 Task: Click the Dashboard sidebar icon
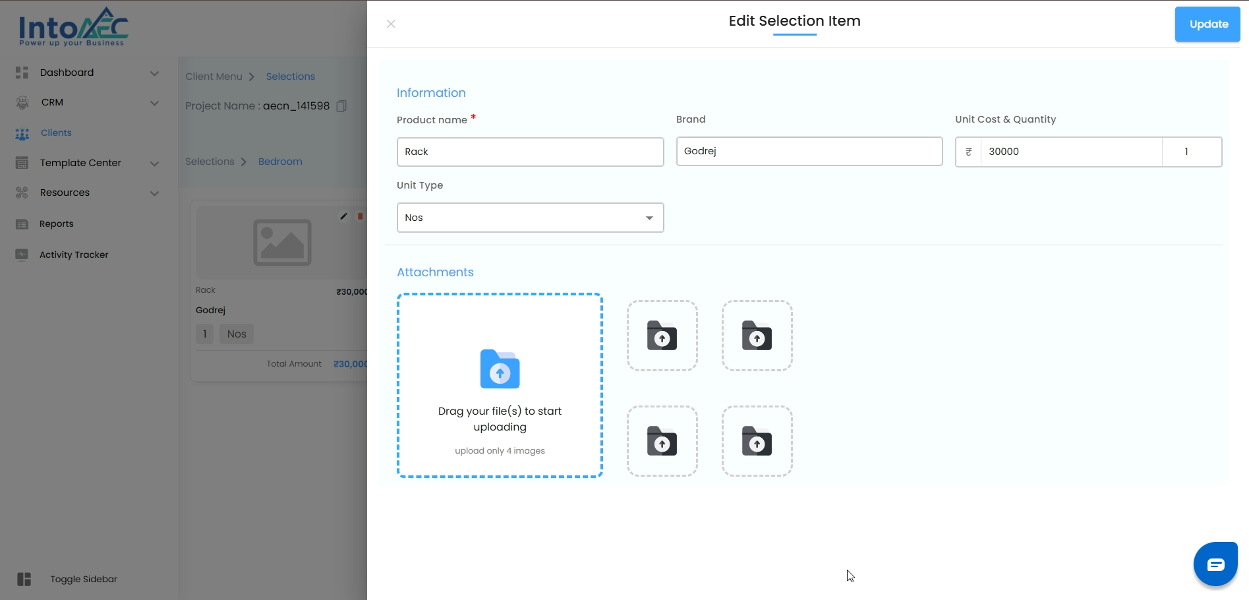coord(22,73)
